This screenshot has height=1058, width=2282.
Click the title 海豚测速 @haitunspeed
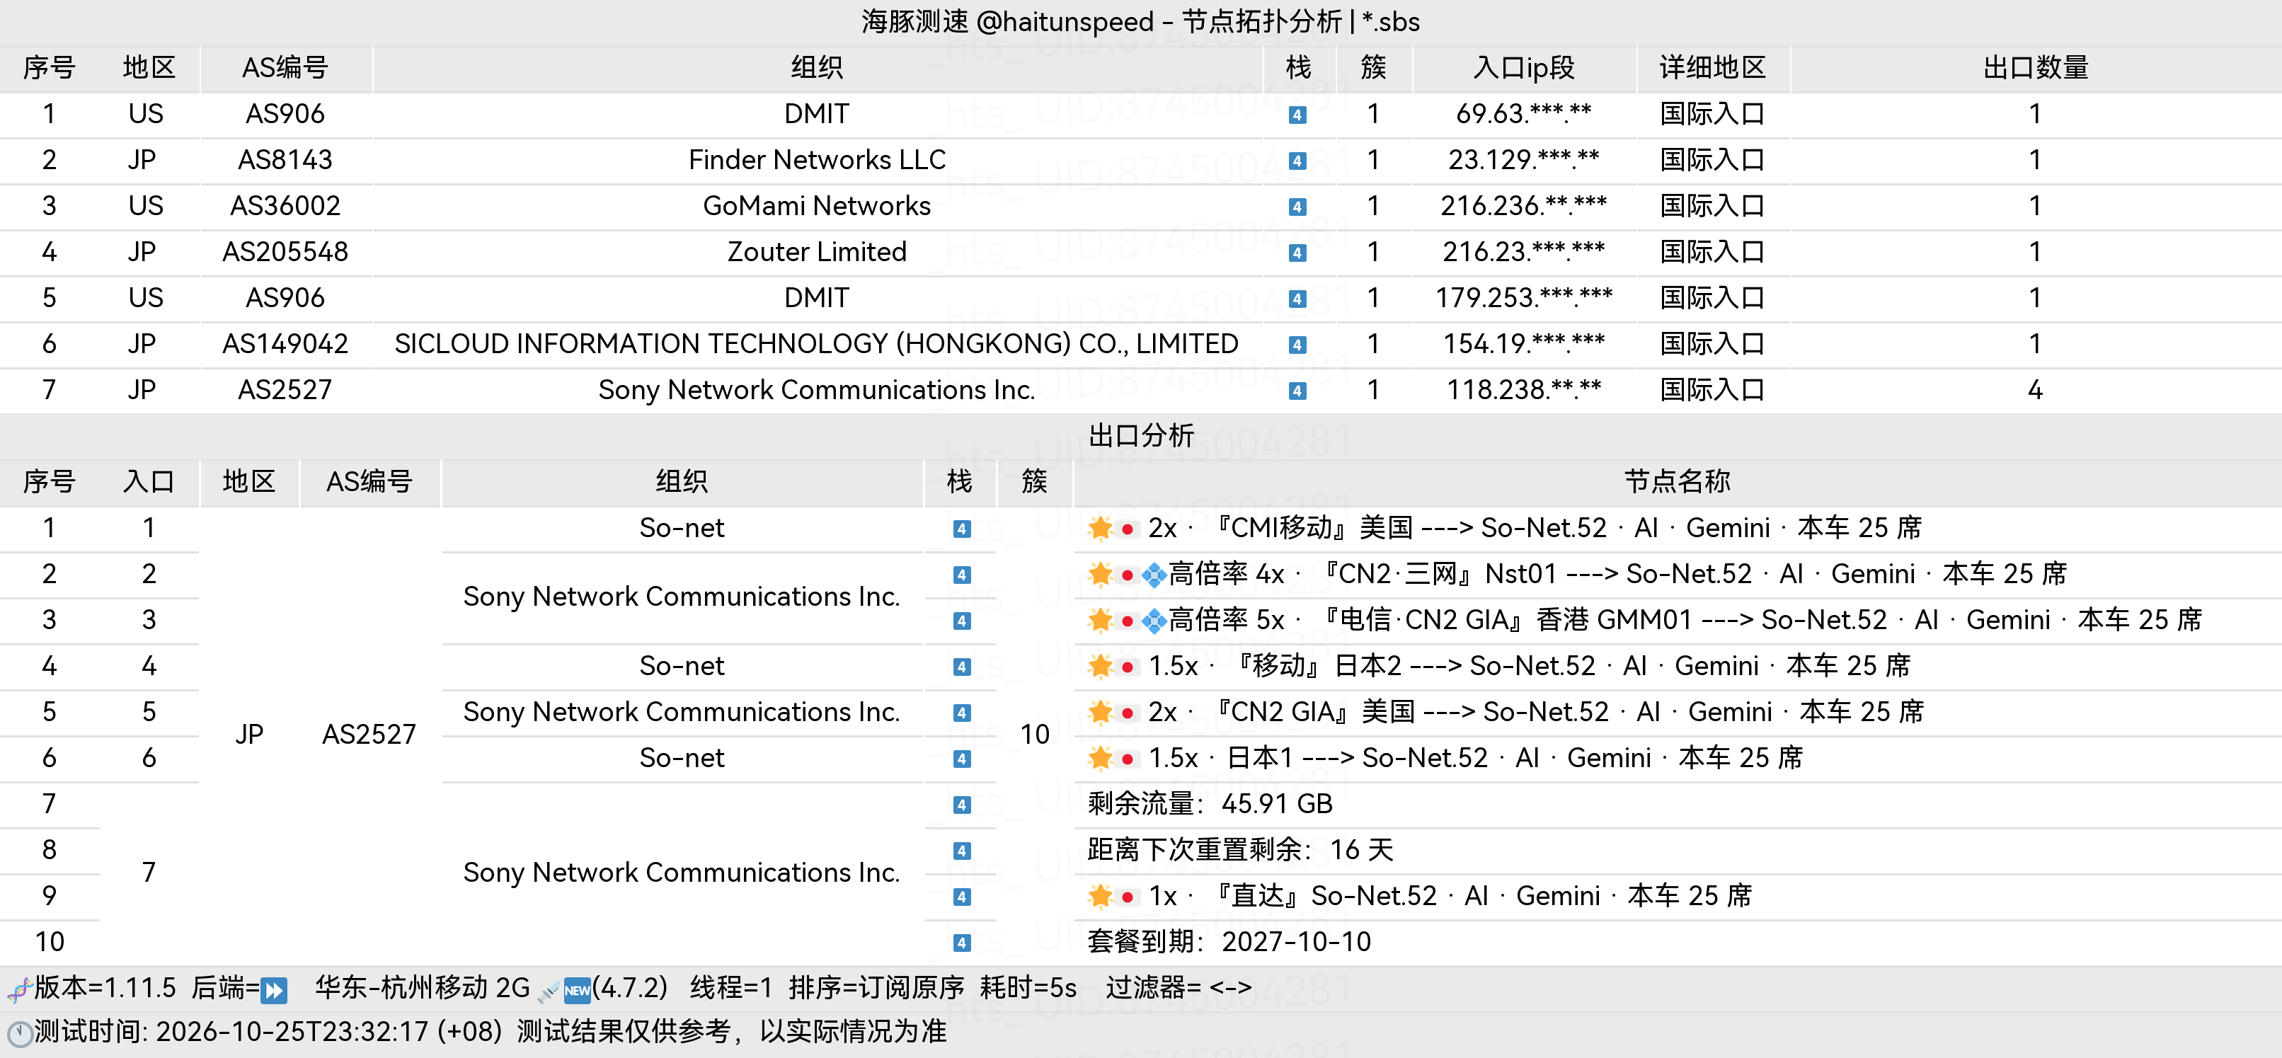tap(1008, 21)
